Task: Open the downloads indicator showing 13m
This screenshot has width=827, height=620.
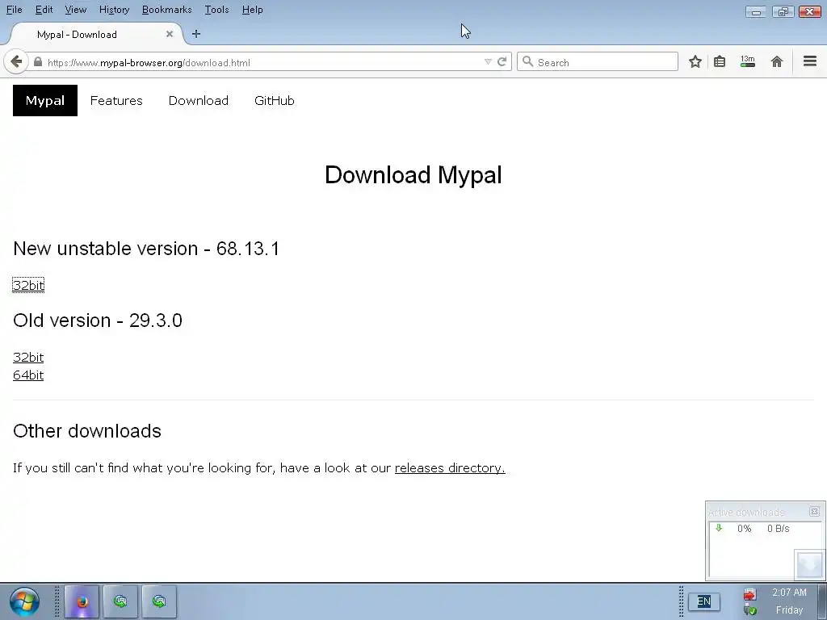Action: [747, 61]
